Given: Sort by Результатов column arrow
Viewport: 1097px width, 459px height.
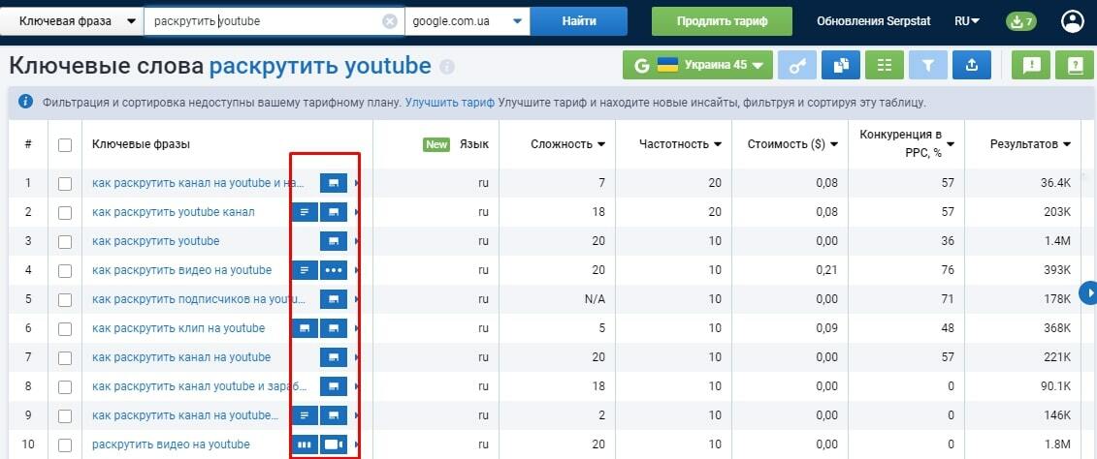Looking at the screenshot, I should (x=1066, y=144).
